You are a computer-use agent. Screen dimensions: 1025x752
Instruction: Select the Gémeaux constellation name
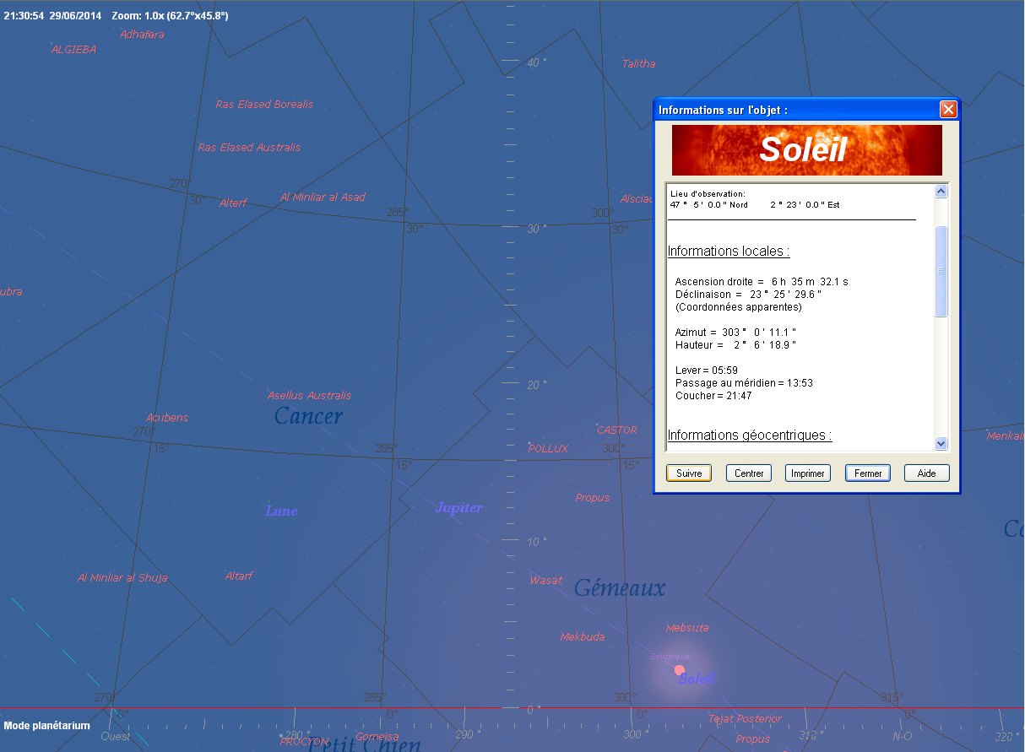point(620,588)
